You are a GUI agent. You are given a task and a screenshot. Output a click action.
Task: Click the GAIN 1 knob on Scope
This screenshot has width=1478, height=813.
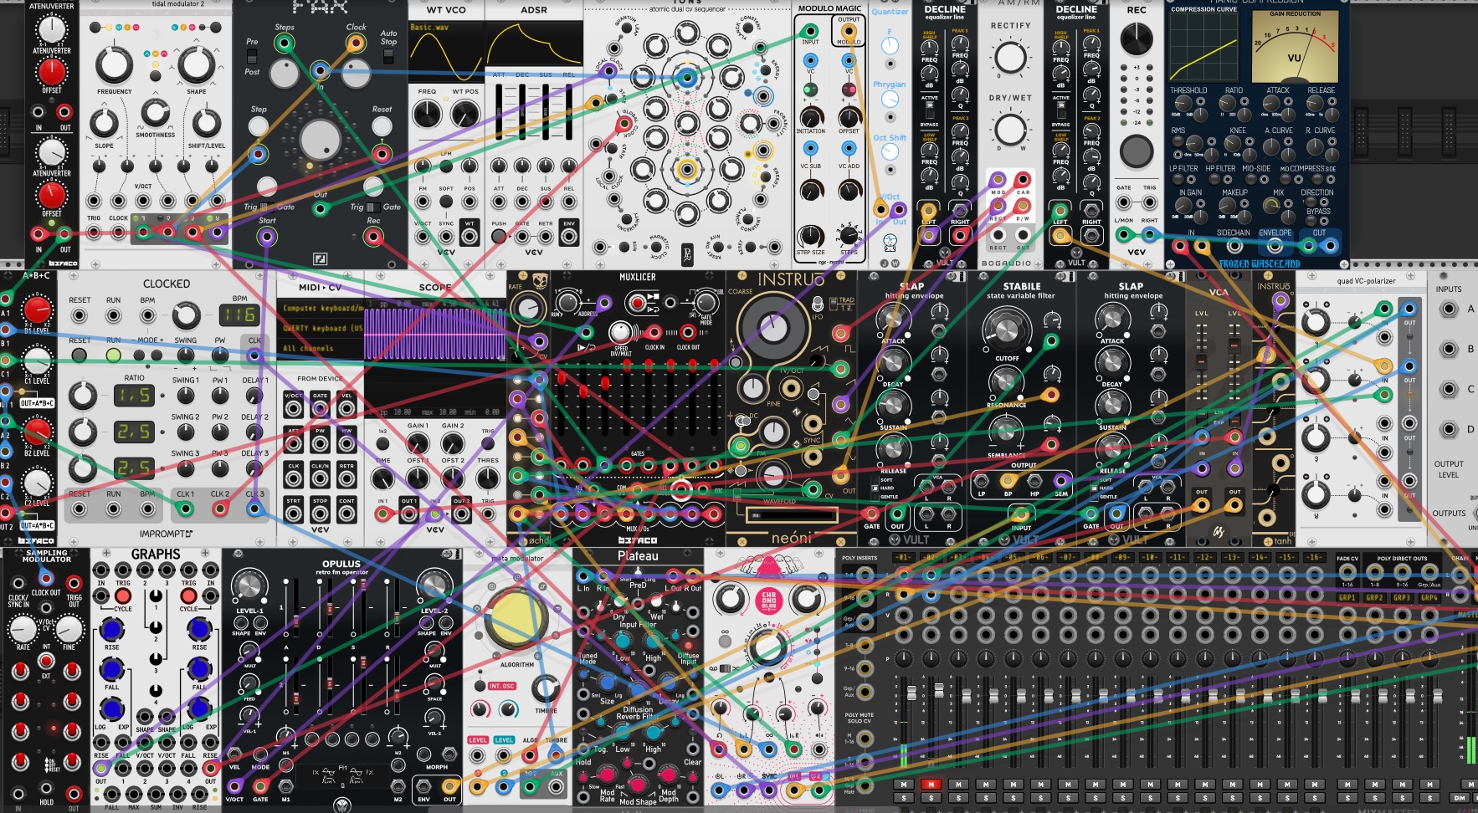417,443
